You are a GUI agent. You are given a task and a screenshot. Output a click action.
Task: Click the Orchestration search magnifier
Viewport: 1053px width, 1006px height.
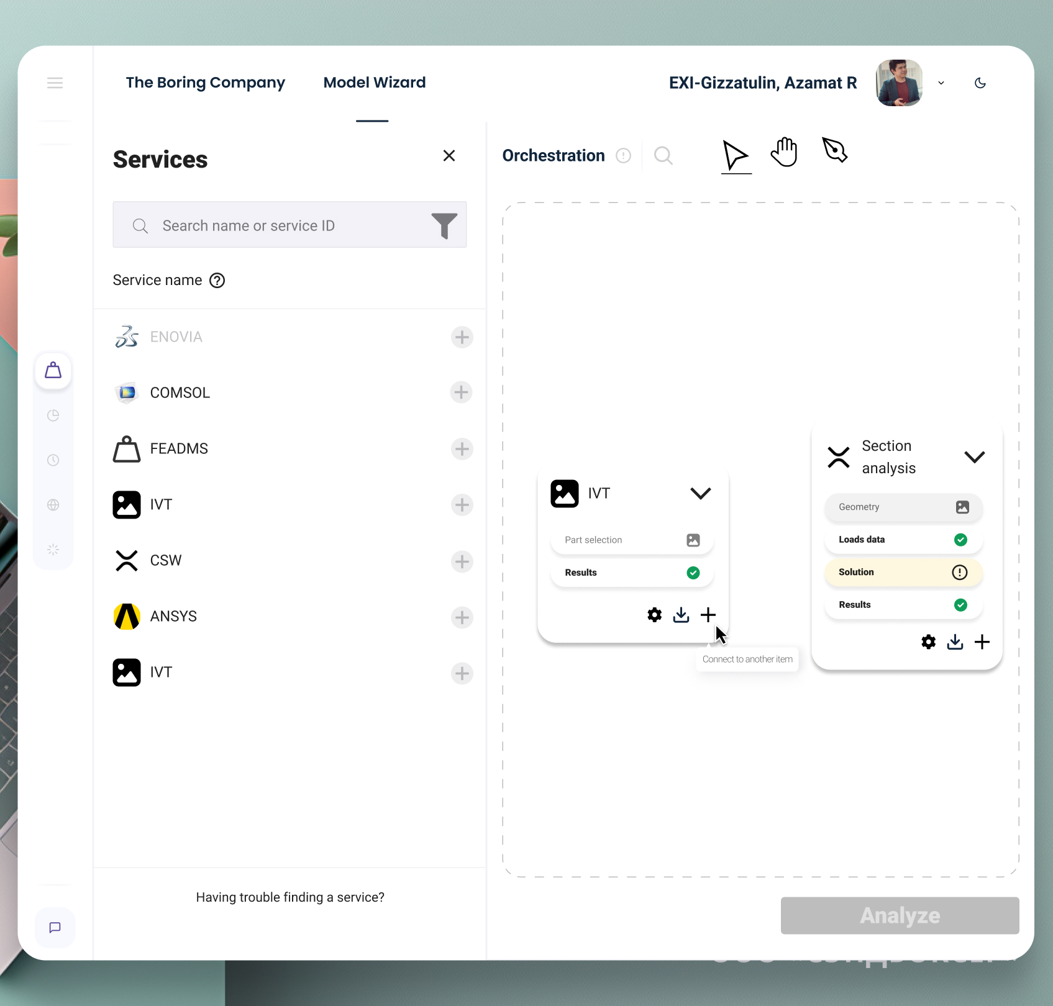663,155
